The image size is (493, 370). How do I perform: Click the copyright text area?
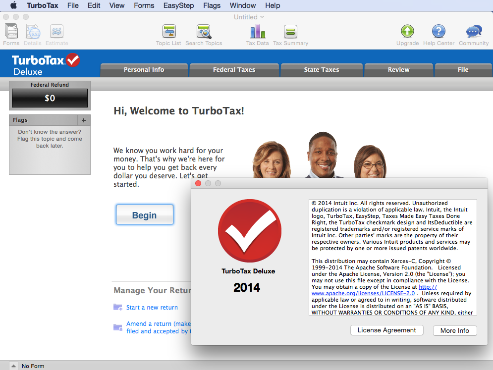pos(393,257)
